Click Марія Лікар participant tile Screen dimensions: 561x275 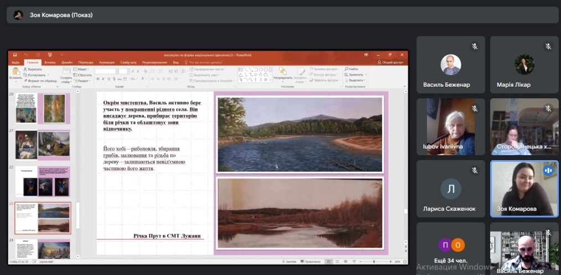pos(523,65)
